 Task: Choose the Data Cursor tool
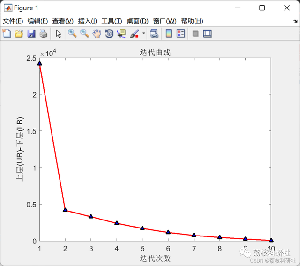tap(121, 33)
